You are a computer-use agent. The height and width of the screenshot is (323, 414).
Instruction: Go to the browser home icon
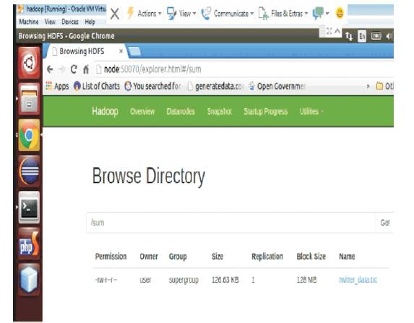86,69
